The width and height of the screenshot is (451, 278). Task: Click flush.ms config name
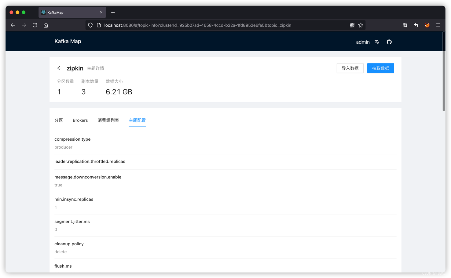[x=63, y=266]
